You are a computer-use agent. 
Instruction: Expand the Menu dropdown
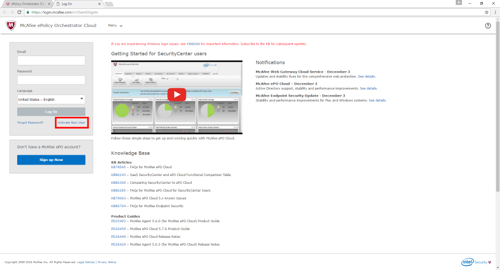click(x=115, y=25)
